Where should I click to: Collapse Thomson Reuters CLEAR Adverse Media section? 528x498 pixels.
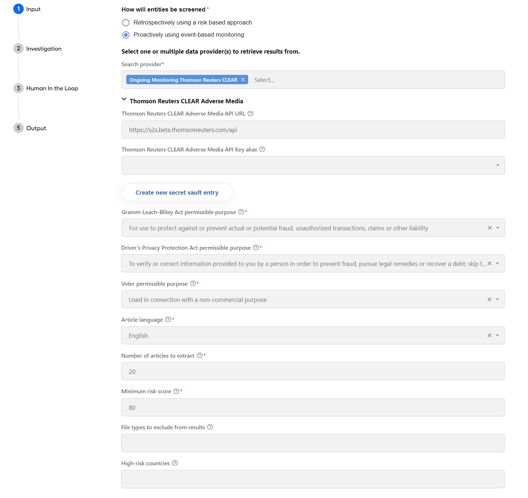[x=124, y=99]
